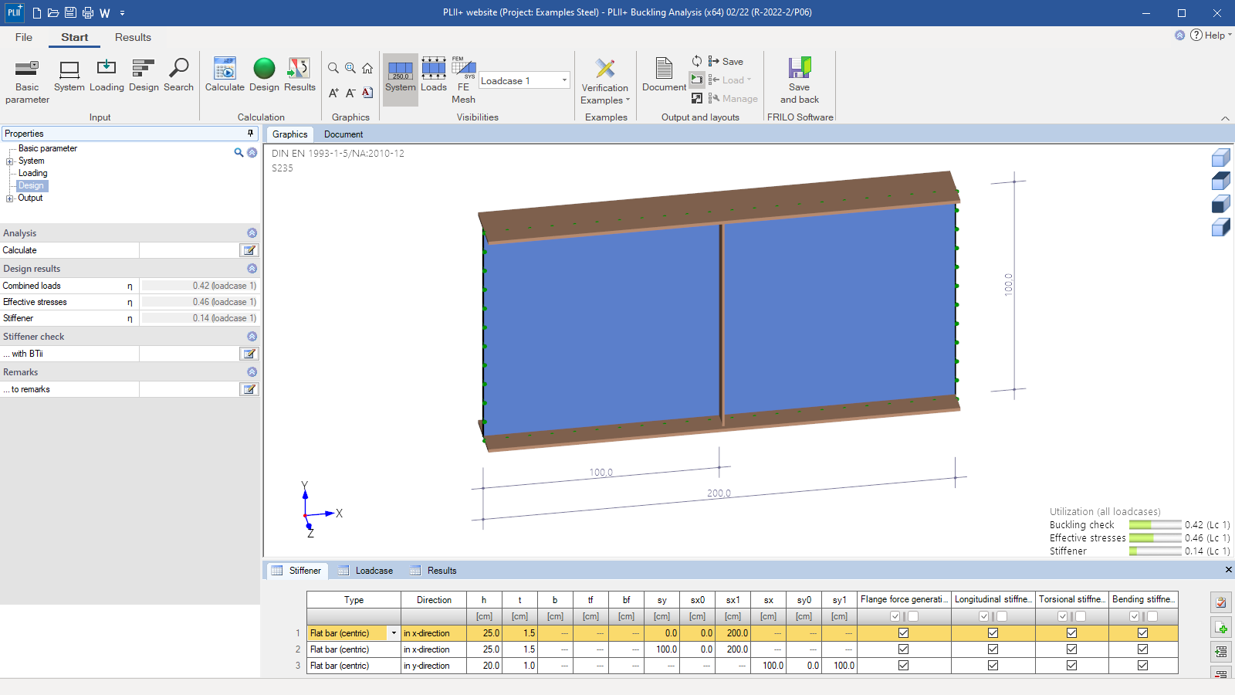Open Verification Examples ribbon button

605,80
